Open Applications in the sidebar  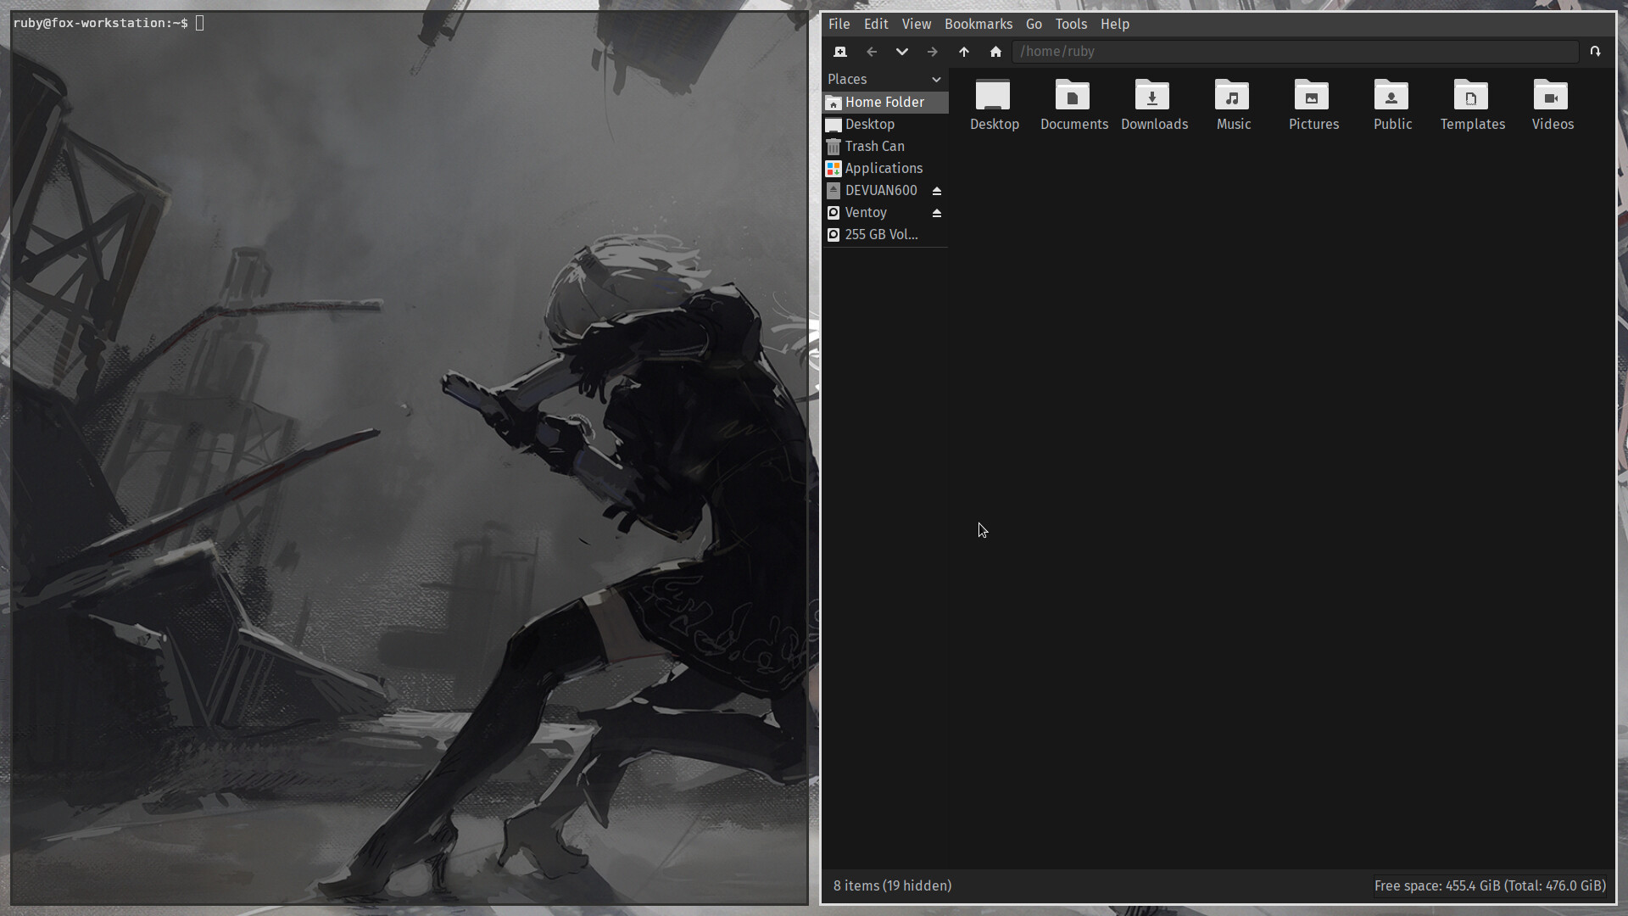point(883,168)
